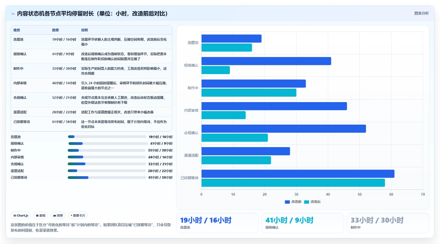Open the 规格确认 41小时 / 9小时 data card

[303, 223]
